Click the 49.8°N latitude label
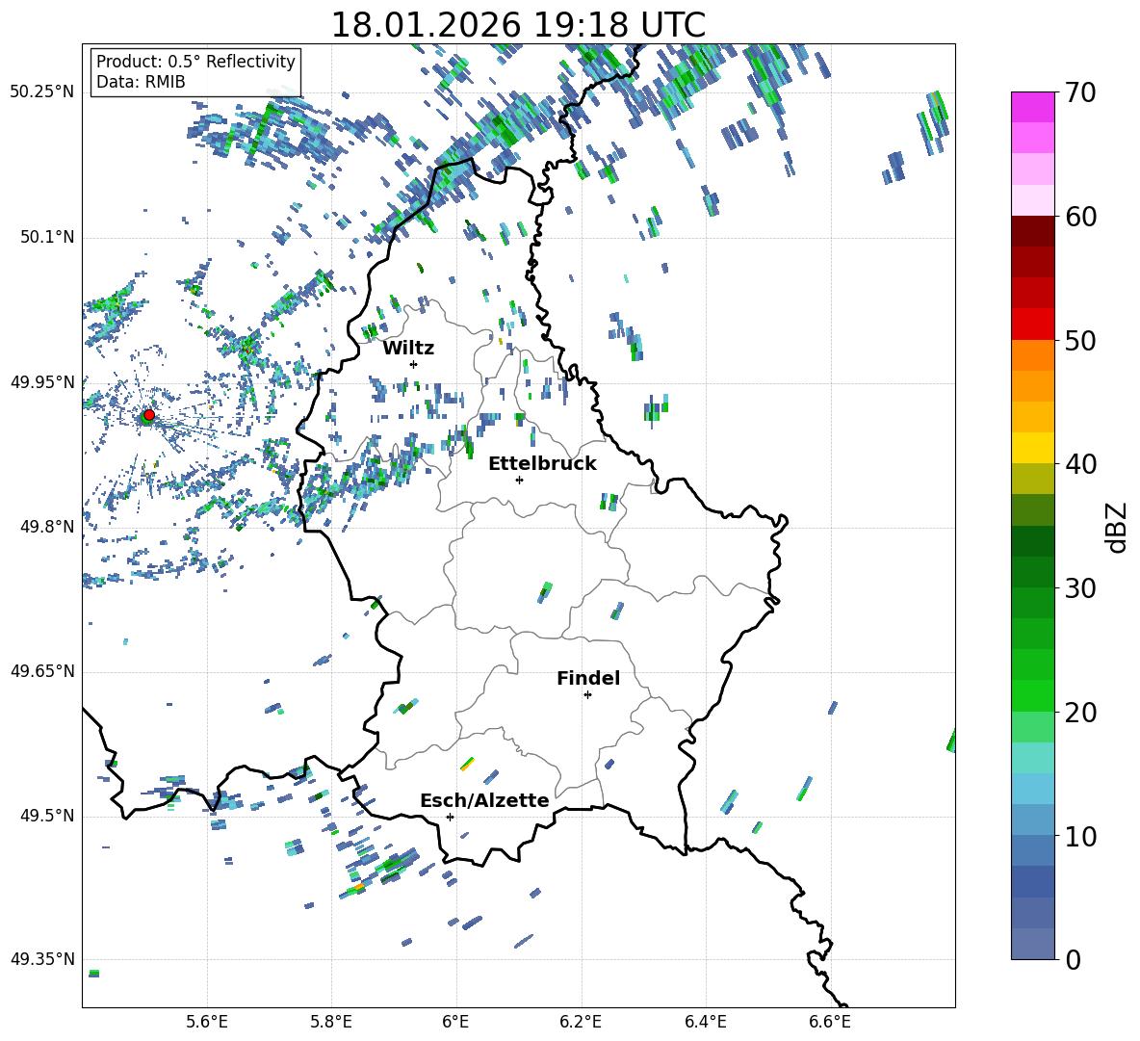The height and width of the screenshot is (1041, 1140). click(47, 527)
